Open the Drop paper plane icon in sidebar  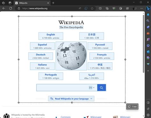(148, 64)
